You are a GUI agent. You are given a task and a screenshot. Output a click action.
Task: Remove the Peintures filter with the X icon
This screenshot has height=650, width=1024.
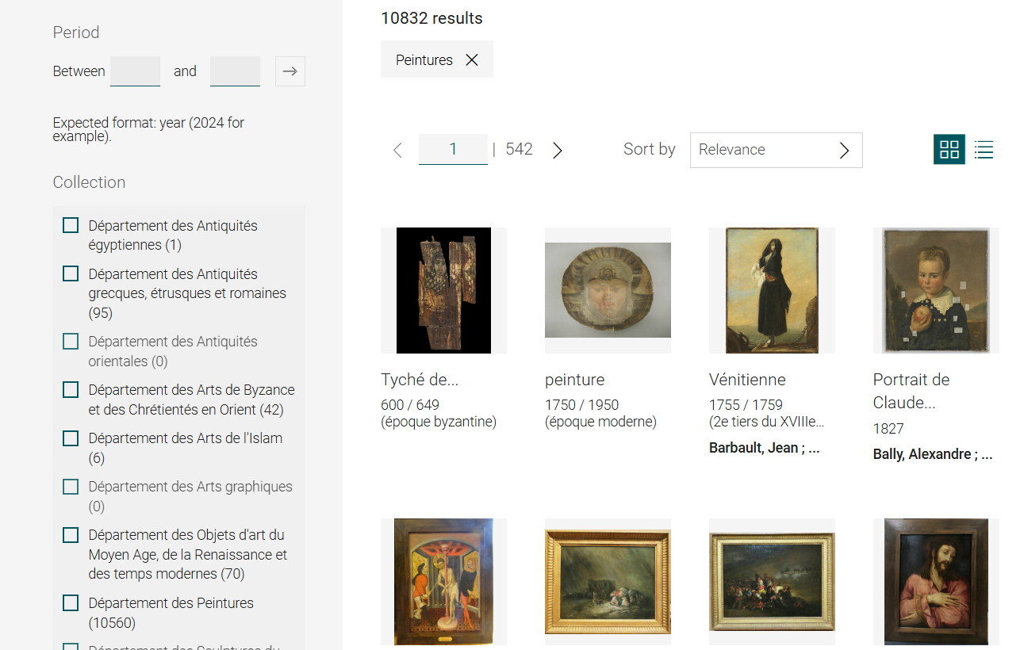472,59
